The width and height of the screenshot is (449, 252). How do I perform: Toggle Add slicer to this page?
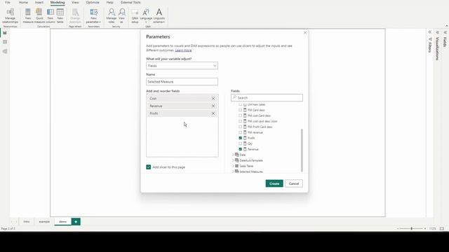pos(148,167)
